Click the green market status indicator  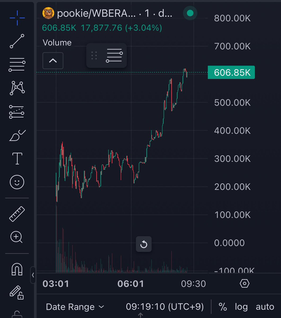point(190,13)
